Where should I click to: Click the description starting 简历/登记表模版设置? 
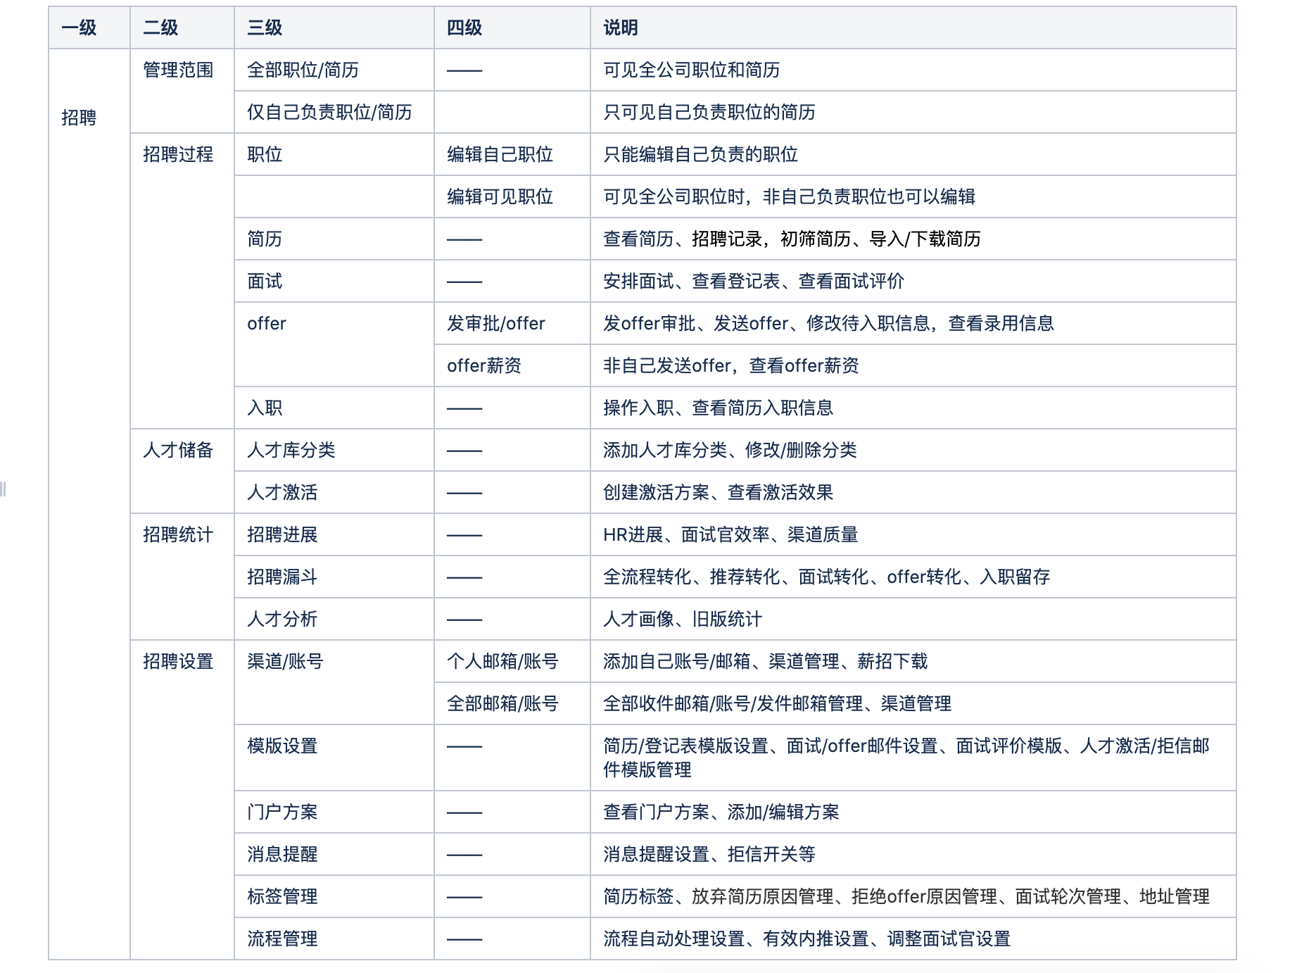pos(906,758)
